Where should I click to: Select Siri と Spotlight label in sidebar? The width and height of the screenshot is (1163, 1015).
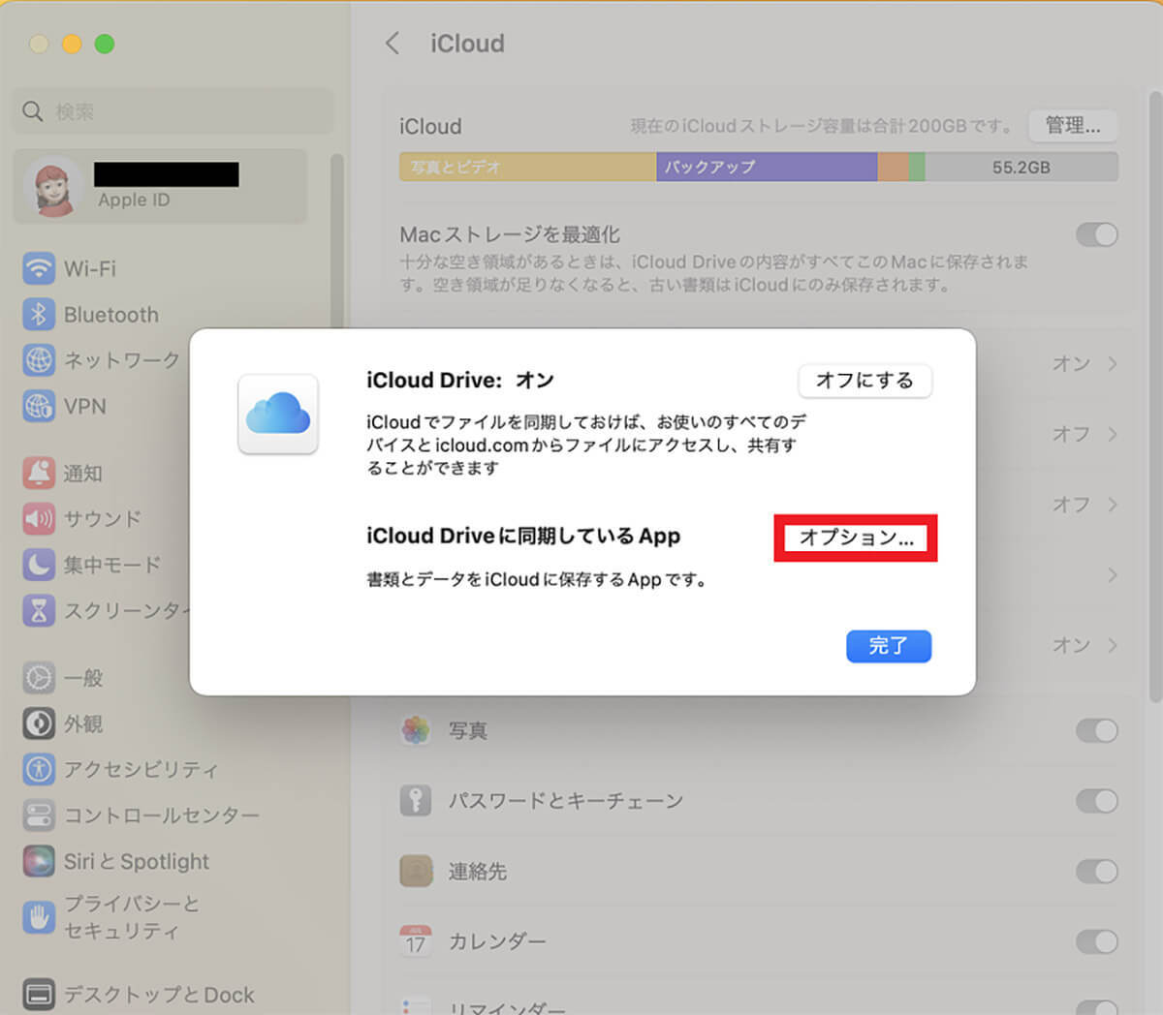click(137, 861)
